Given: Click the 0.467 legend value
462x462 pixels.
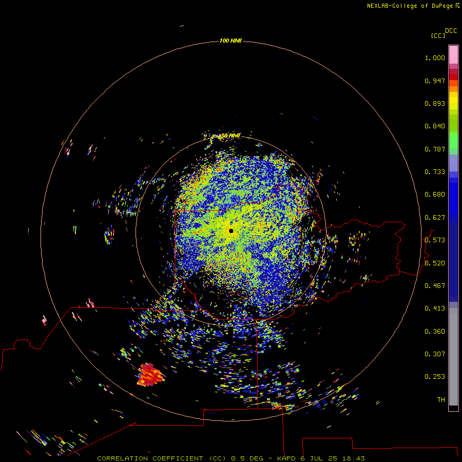Looking at the screenshot, I should pyautogui.click(x=435, y=286).
